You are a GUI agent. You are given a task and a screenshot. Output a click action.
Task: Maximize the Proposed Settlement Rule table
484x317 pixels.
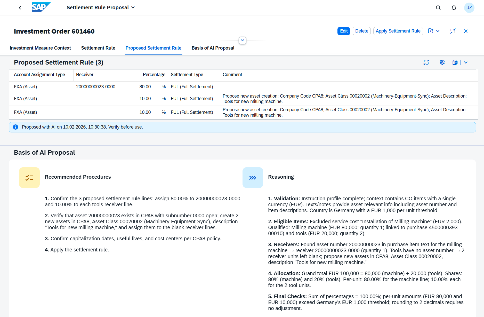[426, 62]
